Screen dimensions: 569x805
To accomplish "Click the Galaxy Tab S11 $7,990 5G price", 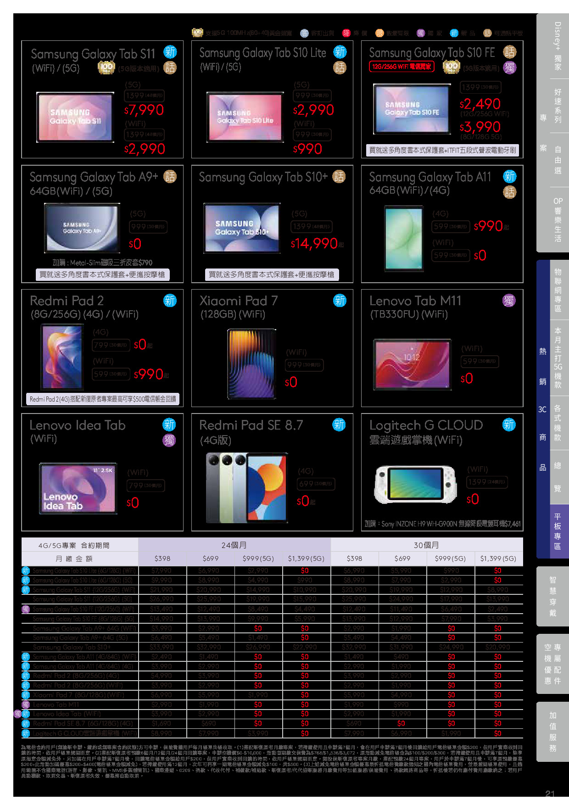I will point(144,110).
